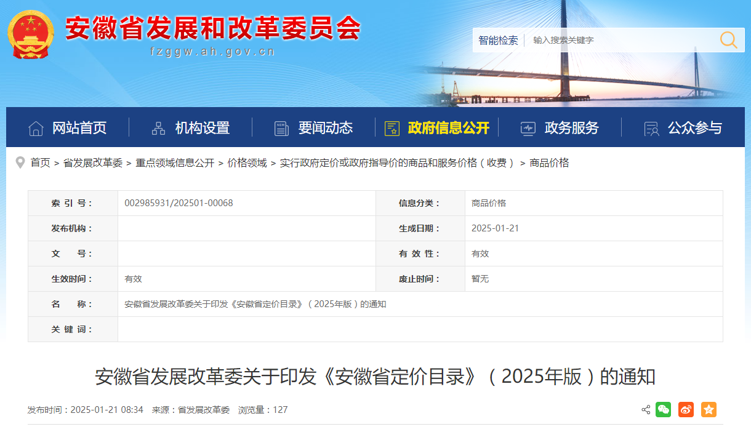
Task: Click the URL text fzggw.ah.gov.cn
Action: [213, 52]
